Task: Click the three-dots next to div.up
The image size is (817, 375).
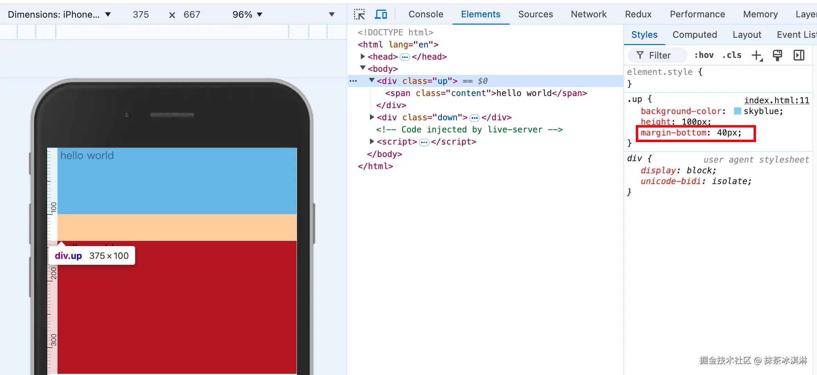Action: point(353,81)
